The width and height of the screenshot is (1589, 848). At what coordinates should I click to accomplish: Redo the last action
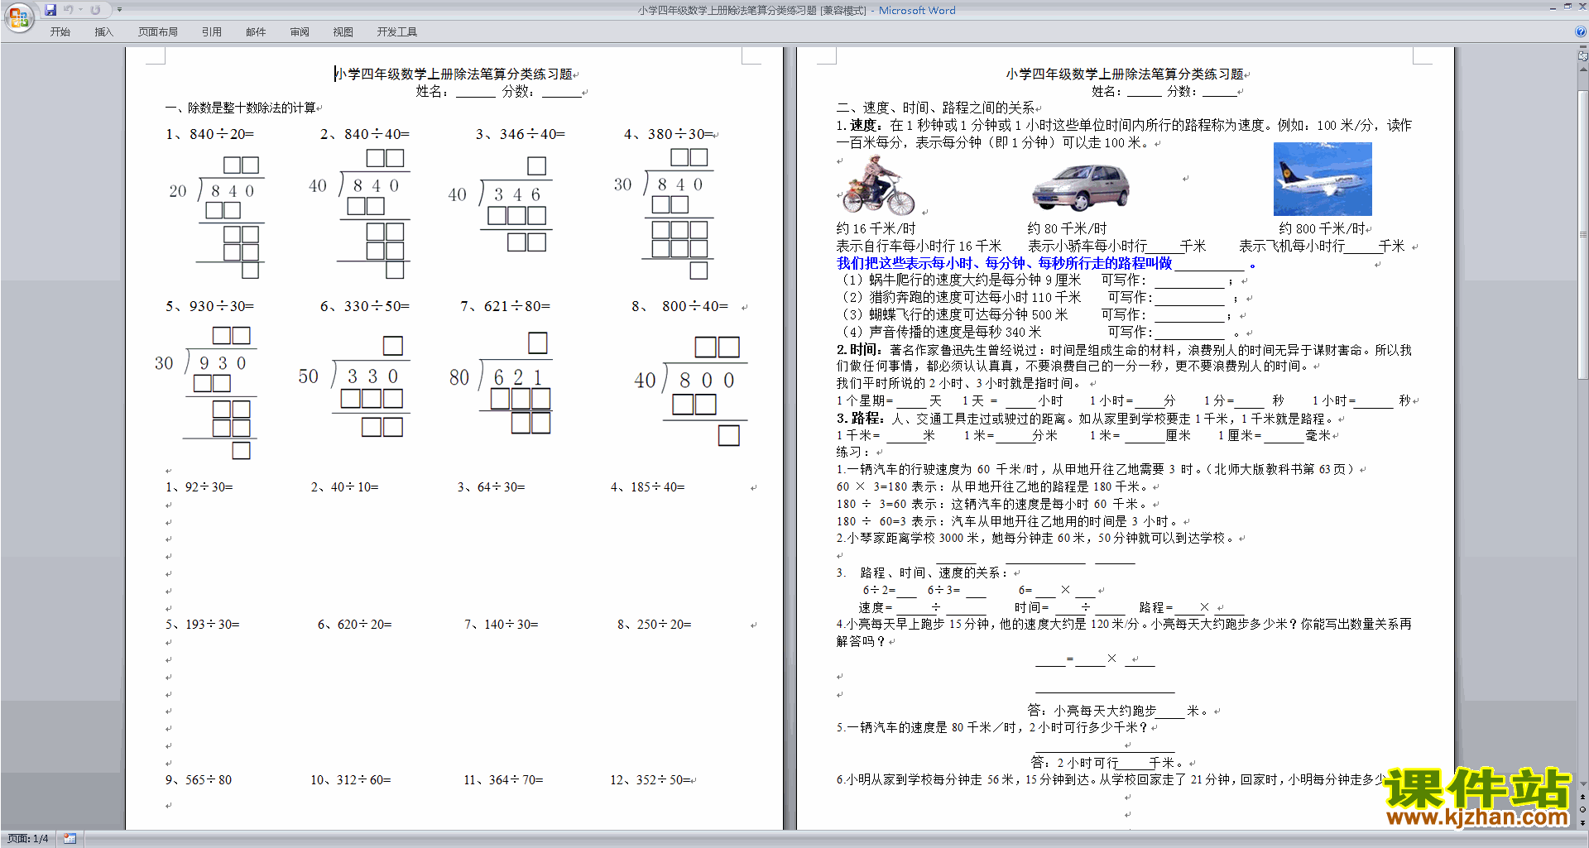point(95,10)
